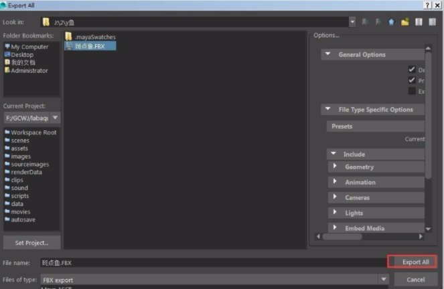
Task: Uncheck the first General Options checkbox
Action: click(x=412, y=70)
